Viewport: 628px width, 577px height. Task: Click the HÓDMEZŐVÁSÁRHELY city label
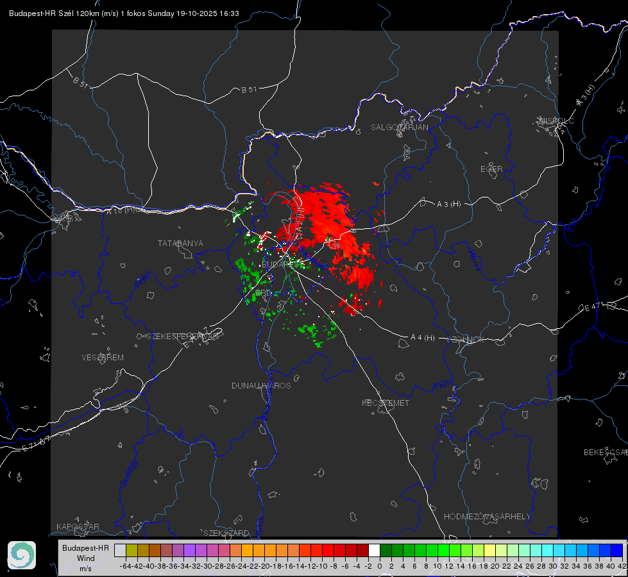(x=487, y=517)
